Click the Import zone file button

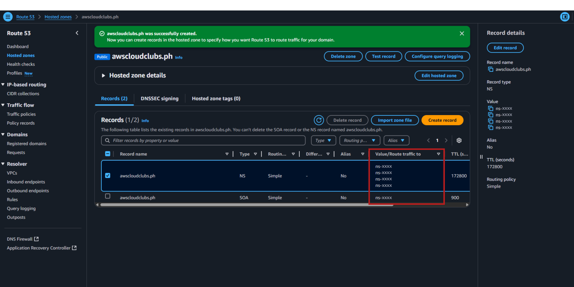(395, 120)
